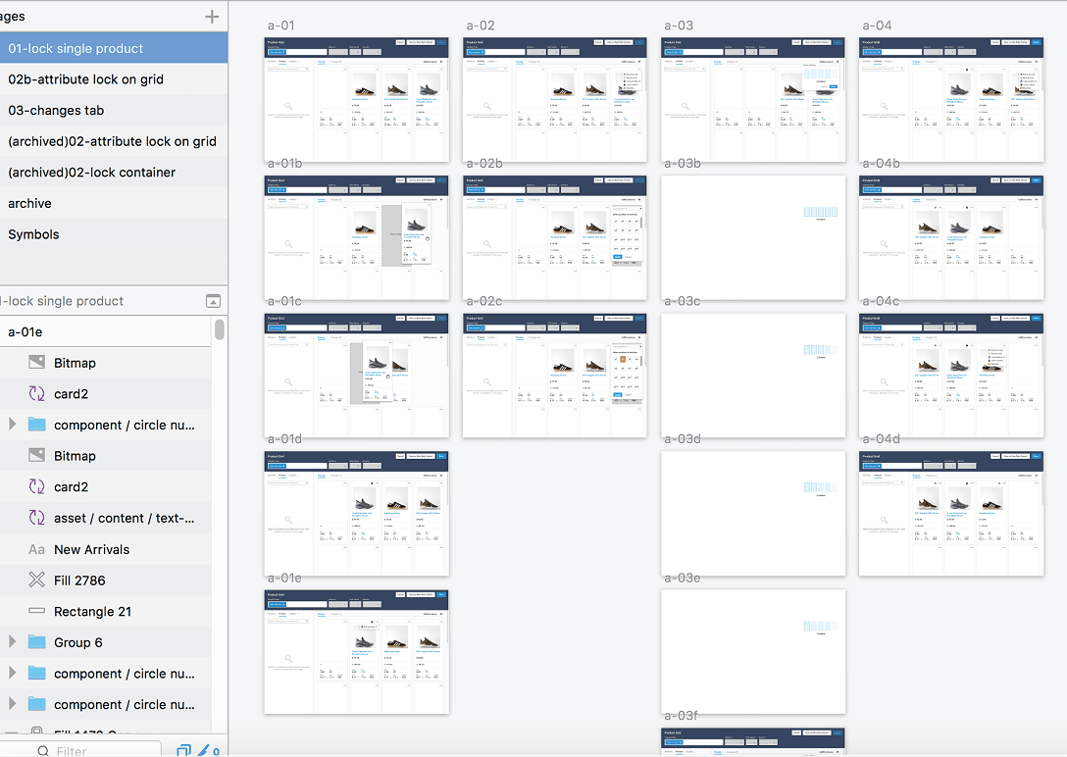Expand the component / circle nu... folder below first card2

click(12, 425)
